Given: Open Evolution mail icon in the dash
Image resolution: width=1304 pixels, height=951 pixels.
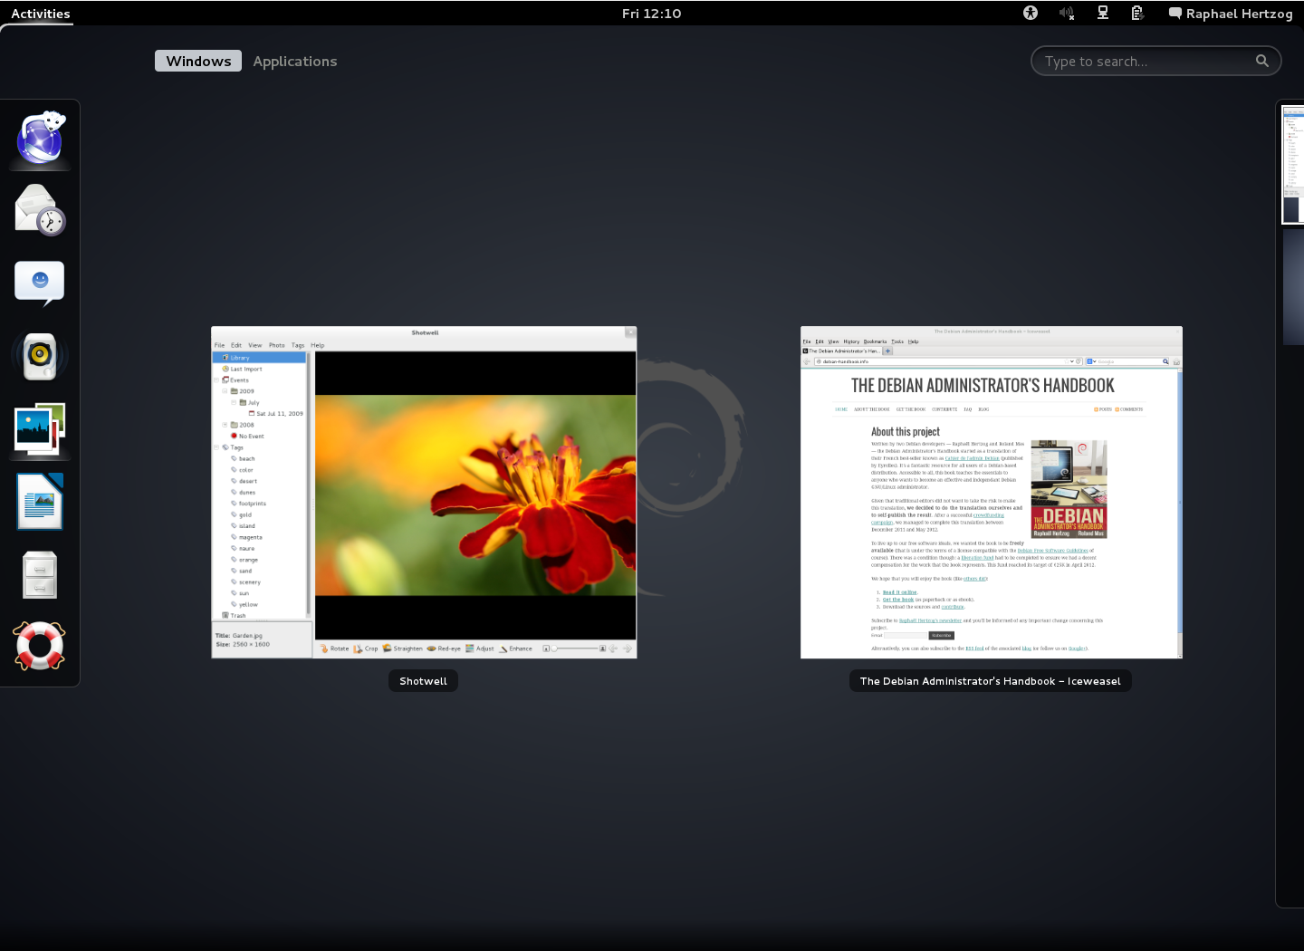Looking at the screenshot, I should coord(40,210).
